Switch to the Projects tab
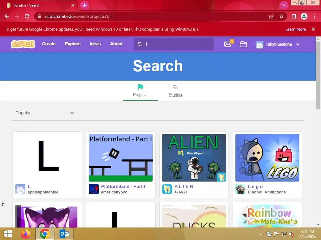The width and height of the screenshot is (321, 240). [140, 91]
